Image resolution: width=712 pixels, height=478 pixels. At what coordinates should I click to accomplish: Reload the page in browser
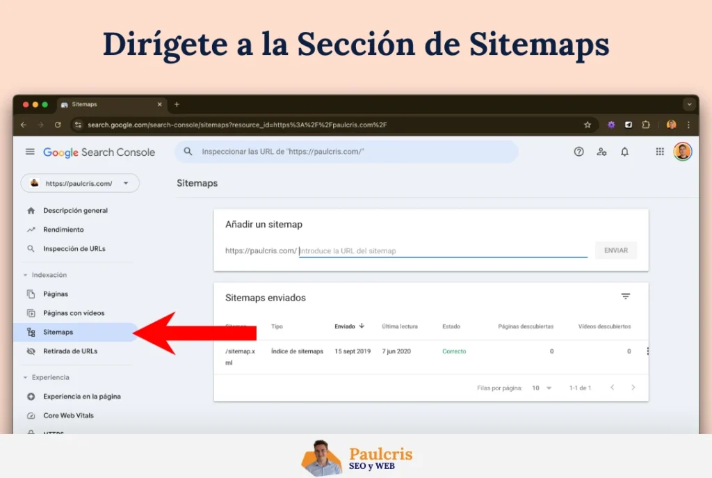58,125
